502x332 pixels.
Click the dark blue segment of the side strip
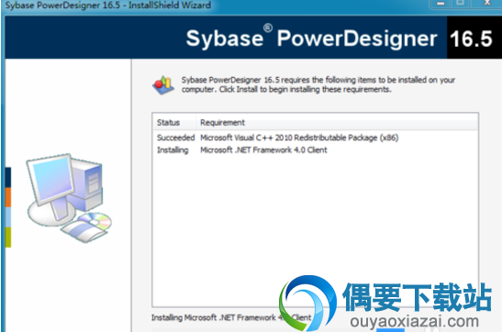8,177
